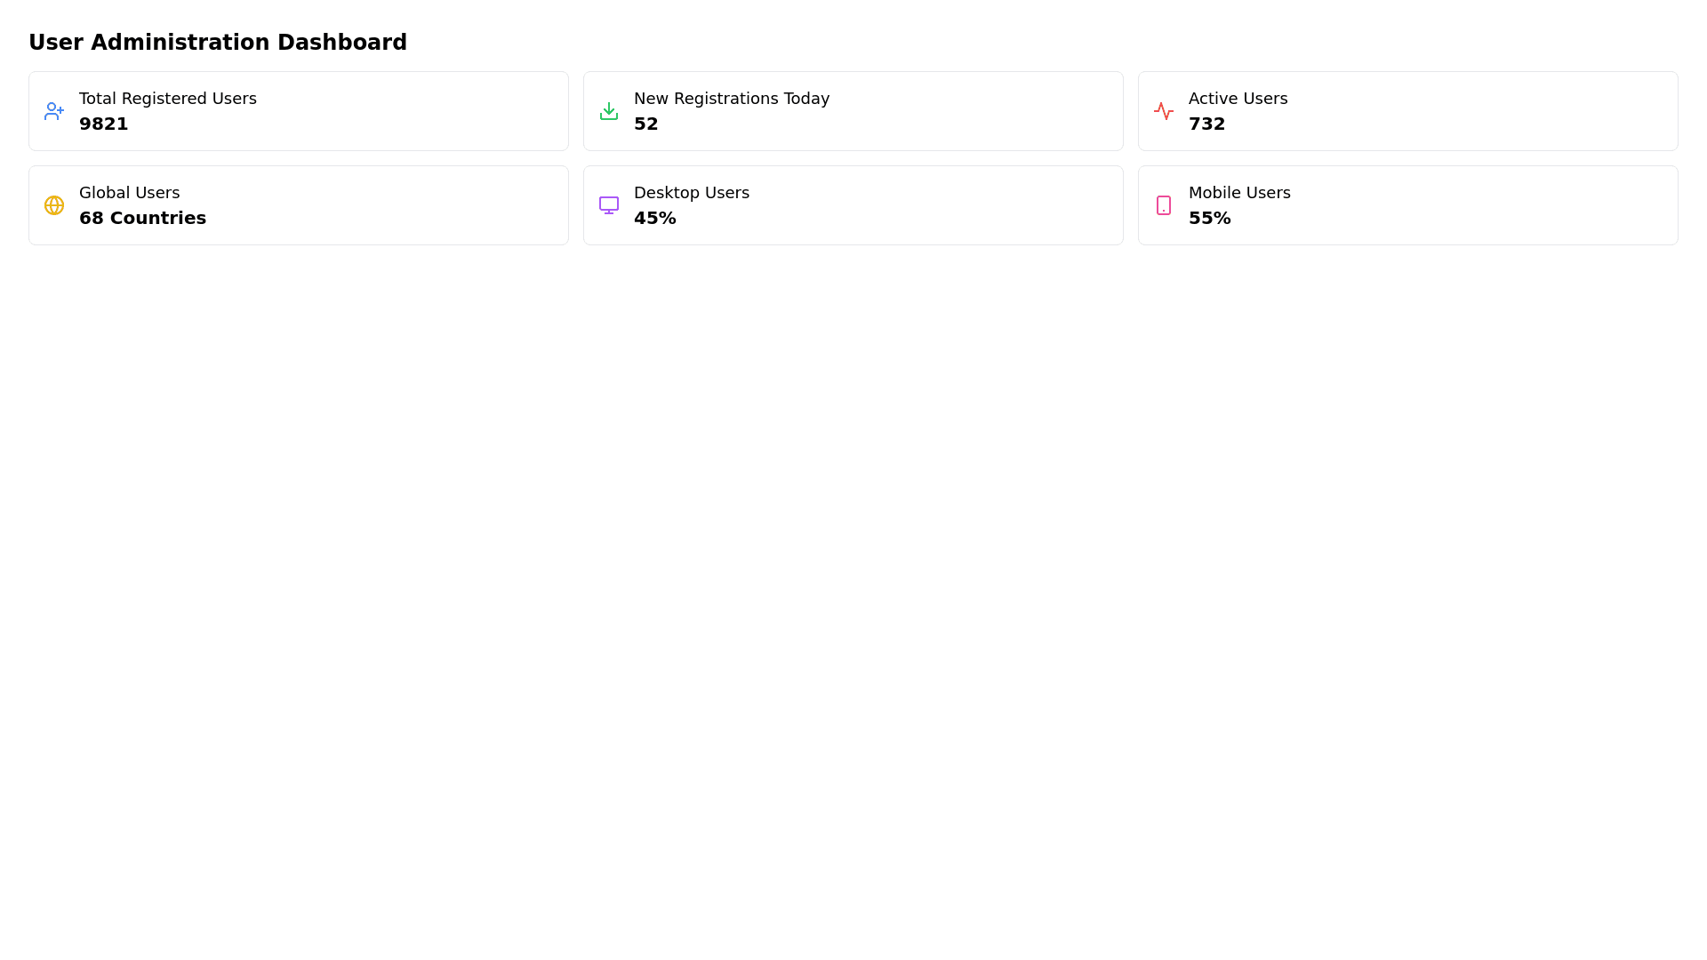Click the 52 registrations value
Viewport: 1707px width, 960px height.
tap(645, 124)
